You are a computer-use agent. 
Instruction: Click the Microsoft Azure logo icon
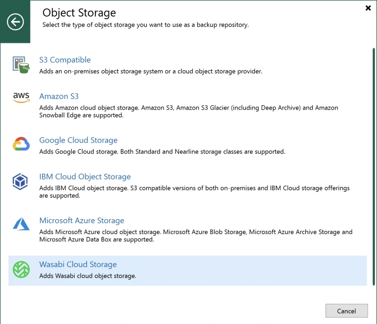point(21,225)
